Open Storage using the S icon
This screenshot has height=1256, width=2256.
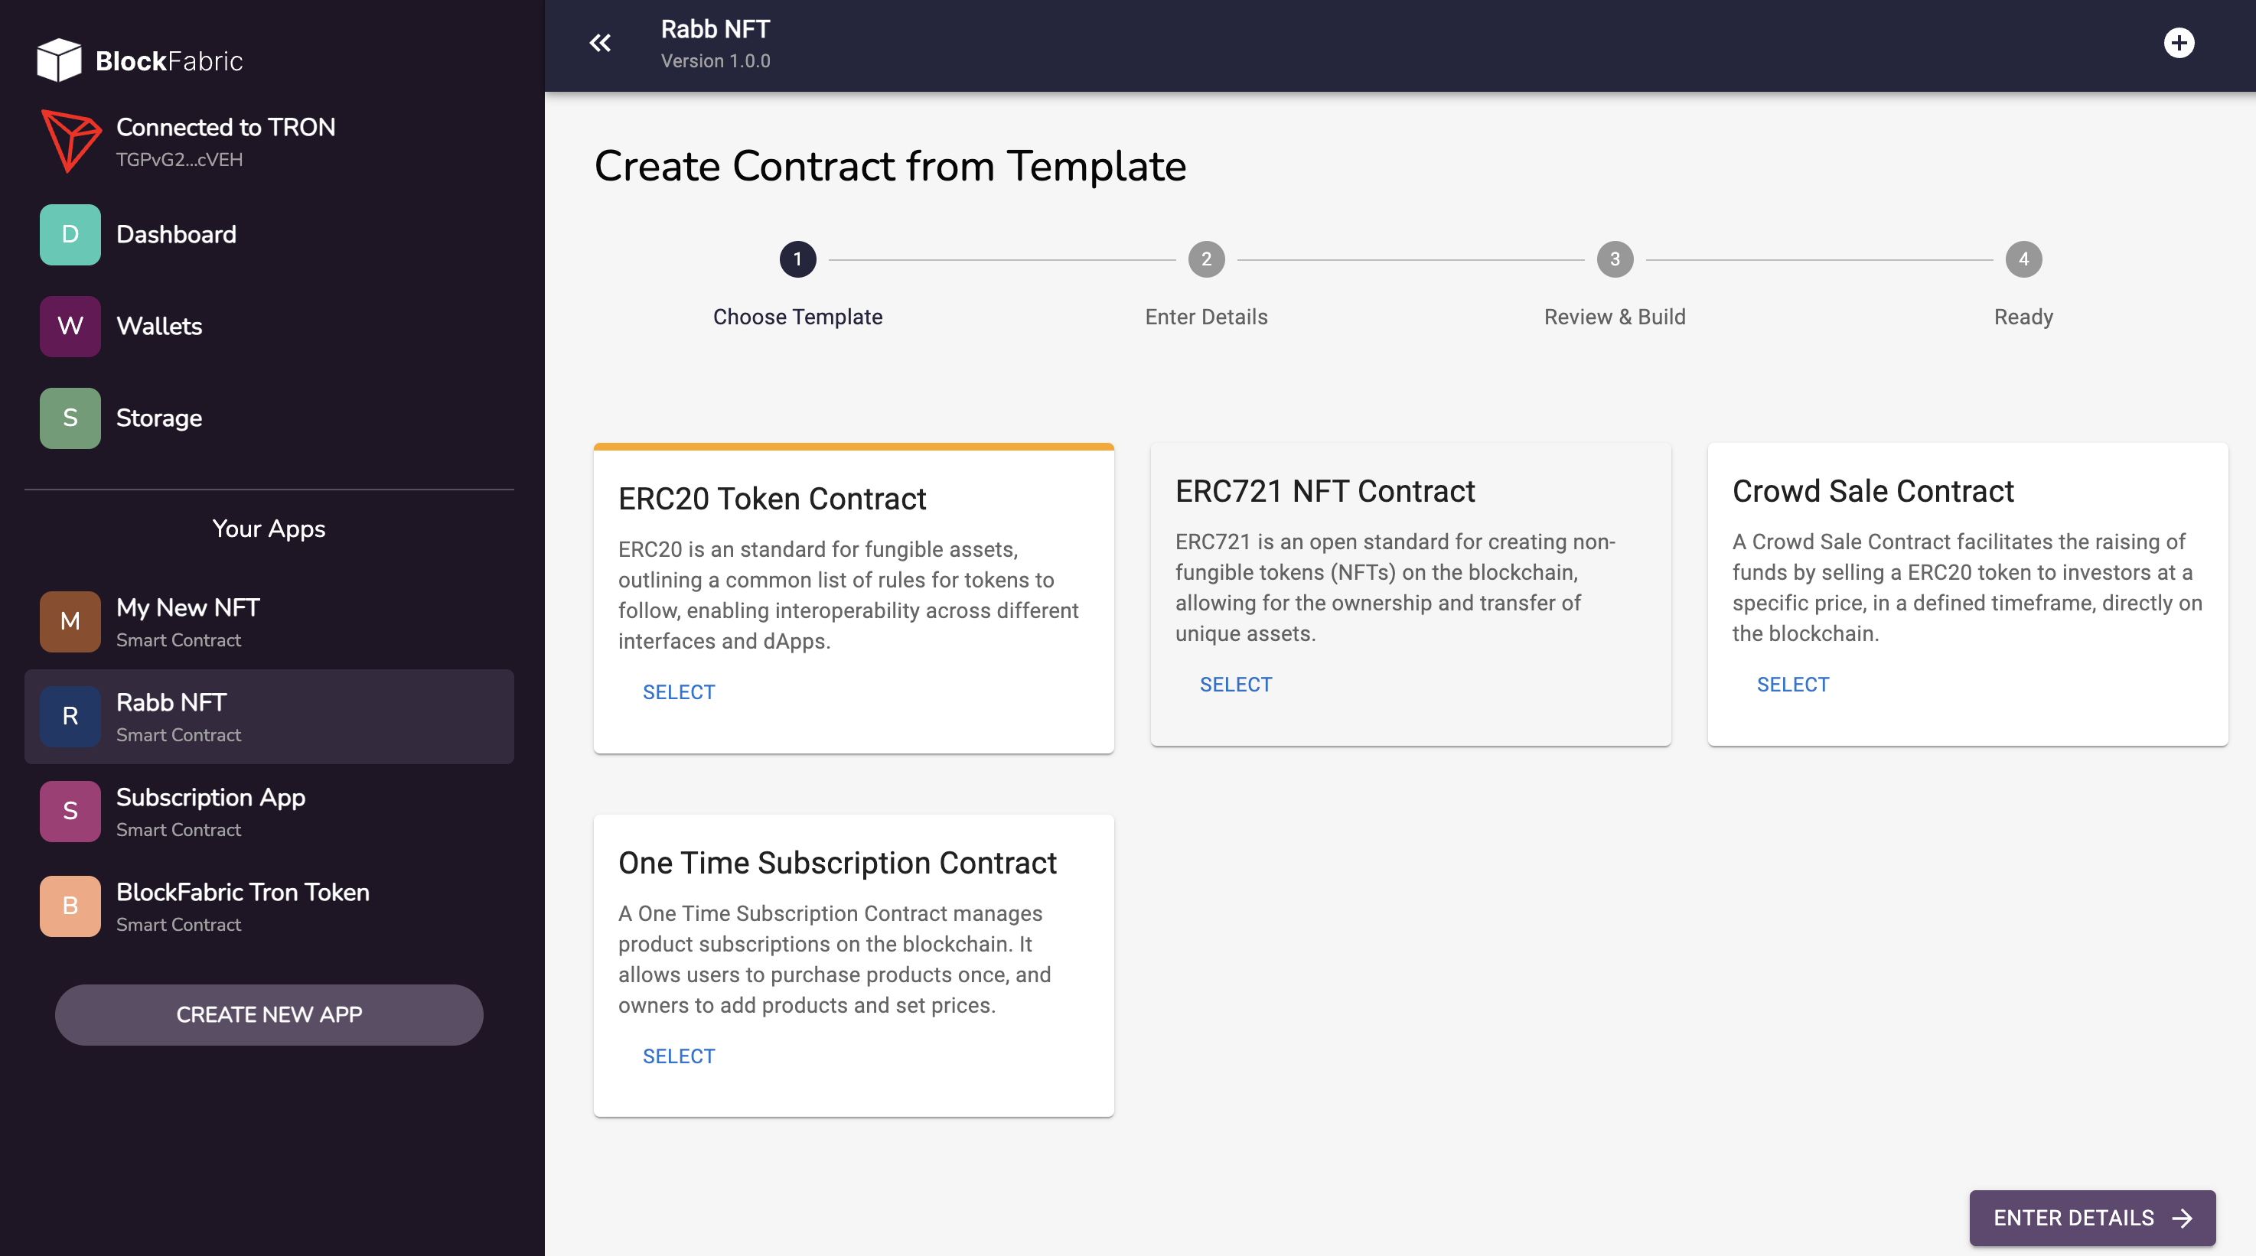coord(69,418)
